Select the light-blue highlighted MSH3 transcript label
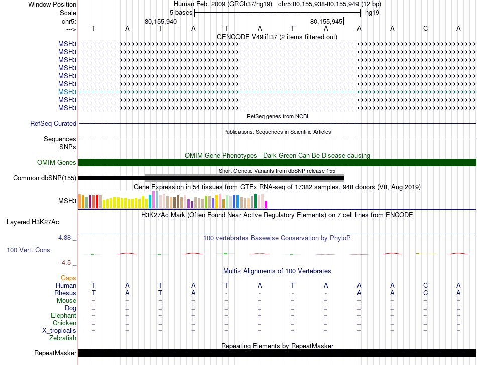477x365 pixels. pyautogui.click(x=67, y=92)
